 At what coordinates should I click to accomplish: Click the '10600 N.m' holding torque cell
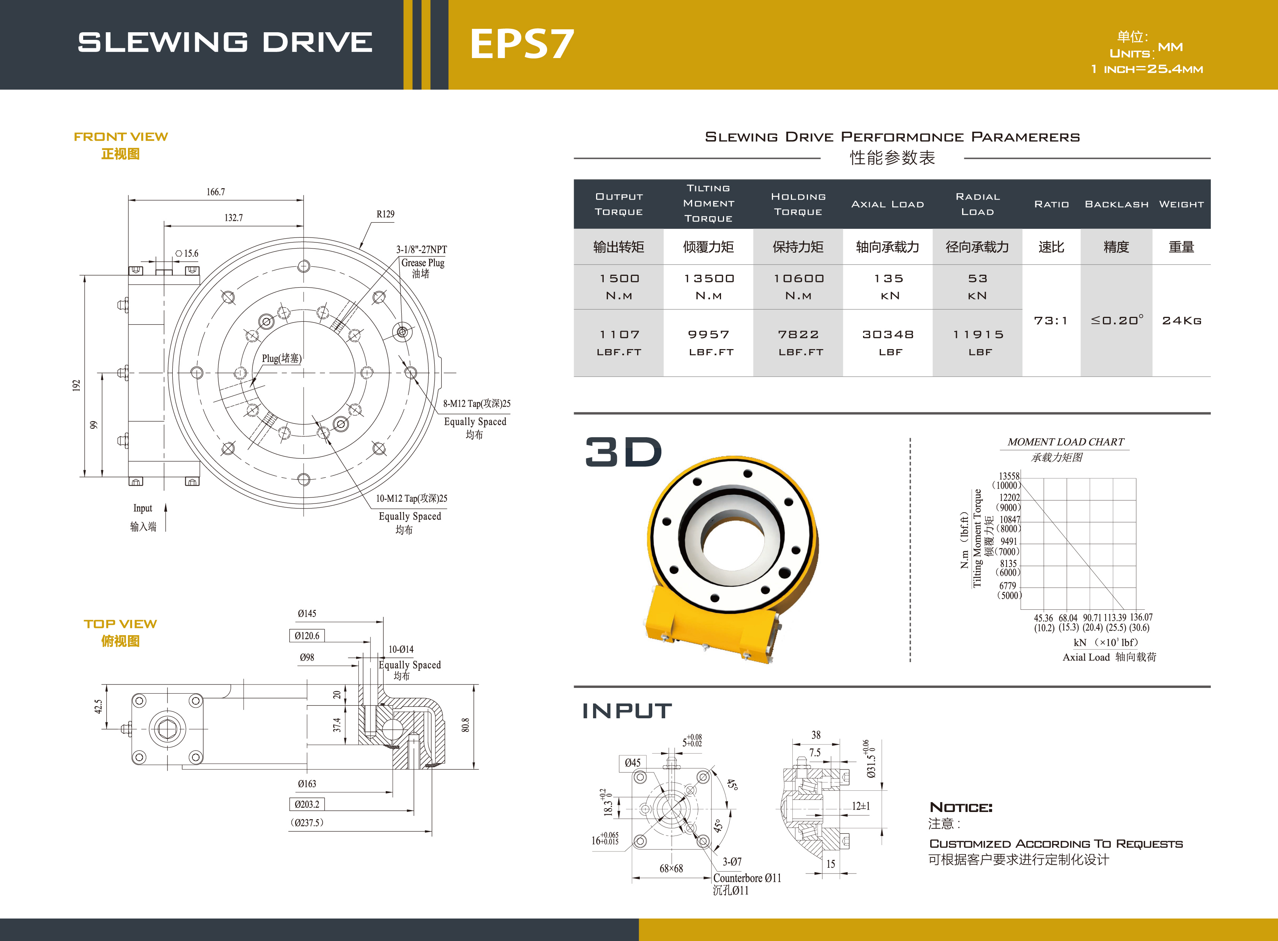click(x=798, y=287)
